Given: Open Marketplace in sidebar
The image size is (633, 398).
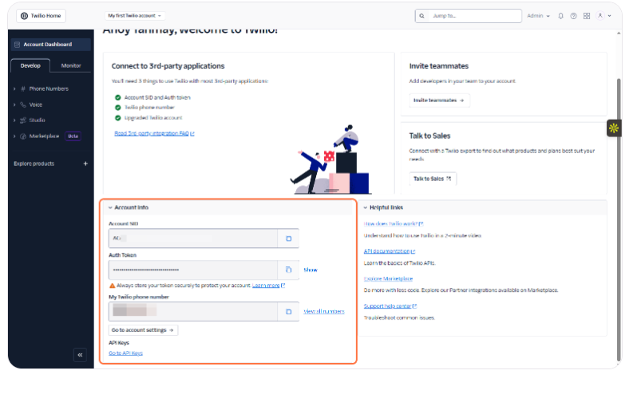Looking at the screenshot, I should coord(44,136).
